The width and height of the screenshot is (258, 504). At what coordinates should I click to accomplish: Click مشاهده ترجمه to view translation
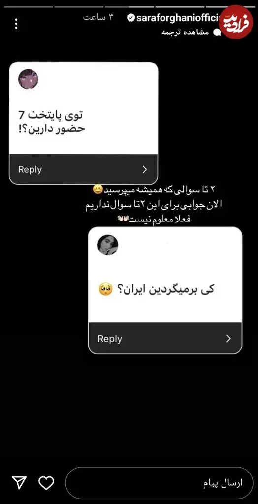tap(185, 32)
